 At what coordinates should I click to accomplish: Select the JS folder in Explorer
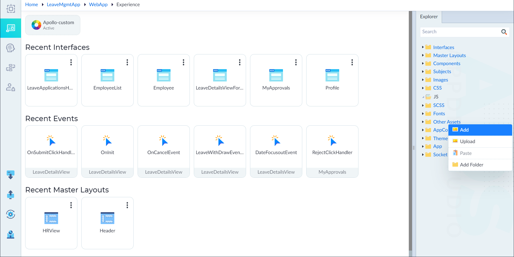pos(436,97)
